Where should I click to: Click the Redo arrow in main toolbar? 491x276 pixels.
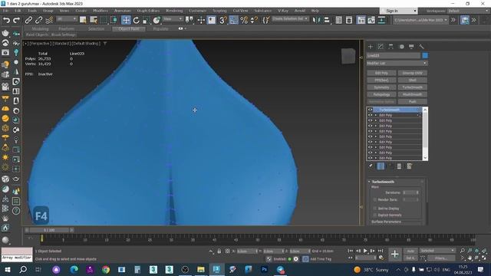click(16, 21)
